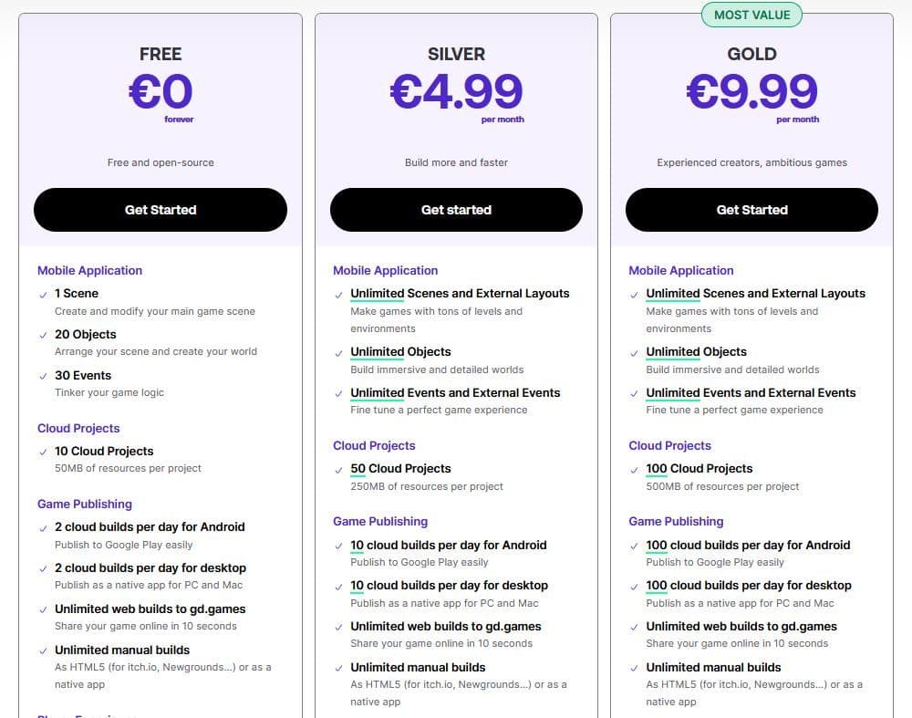Click the Get started button under SILVER plan
The width and height of the screenshot is (912, 718).
[456, 210]
